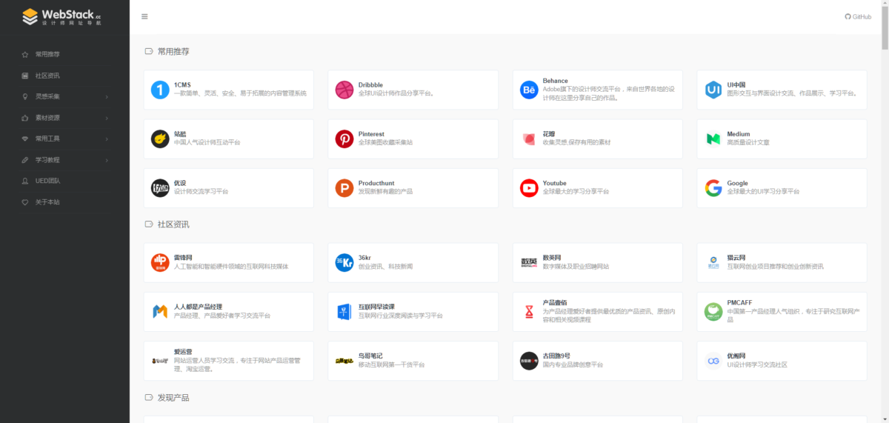The height and width of the screenshot is (423, 889).
Task: Open 关于本站 in the sidebar menu
Action: point(47,202)
